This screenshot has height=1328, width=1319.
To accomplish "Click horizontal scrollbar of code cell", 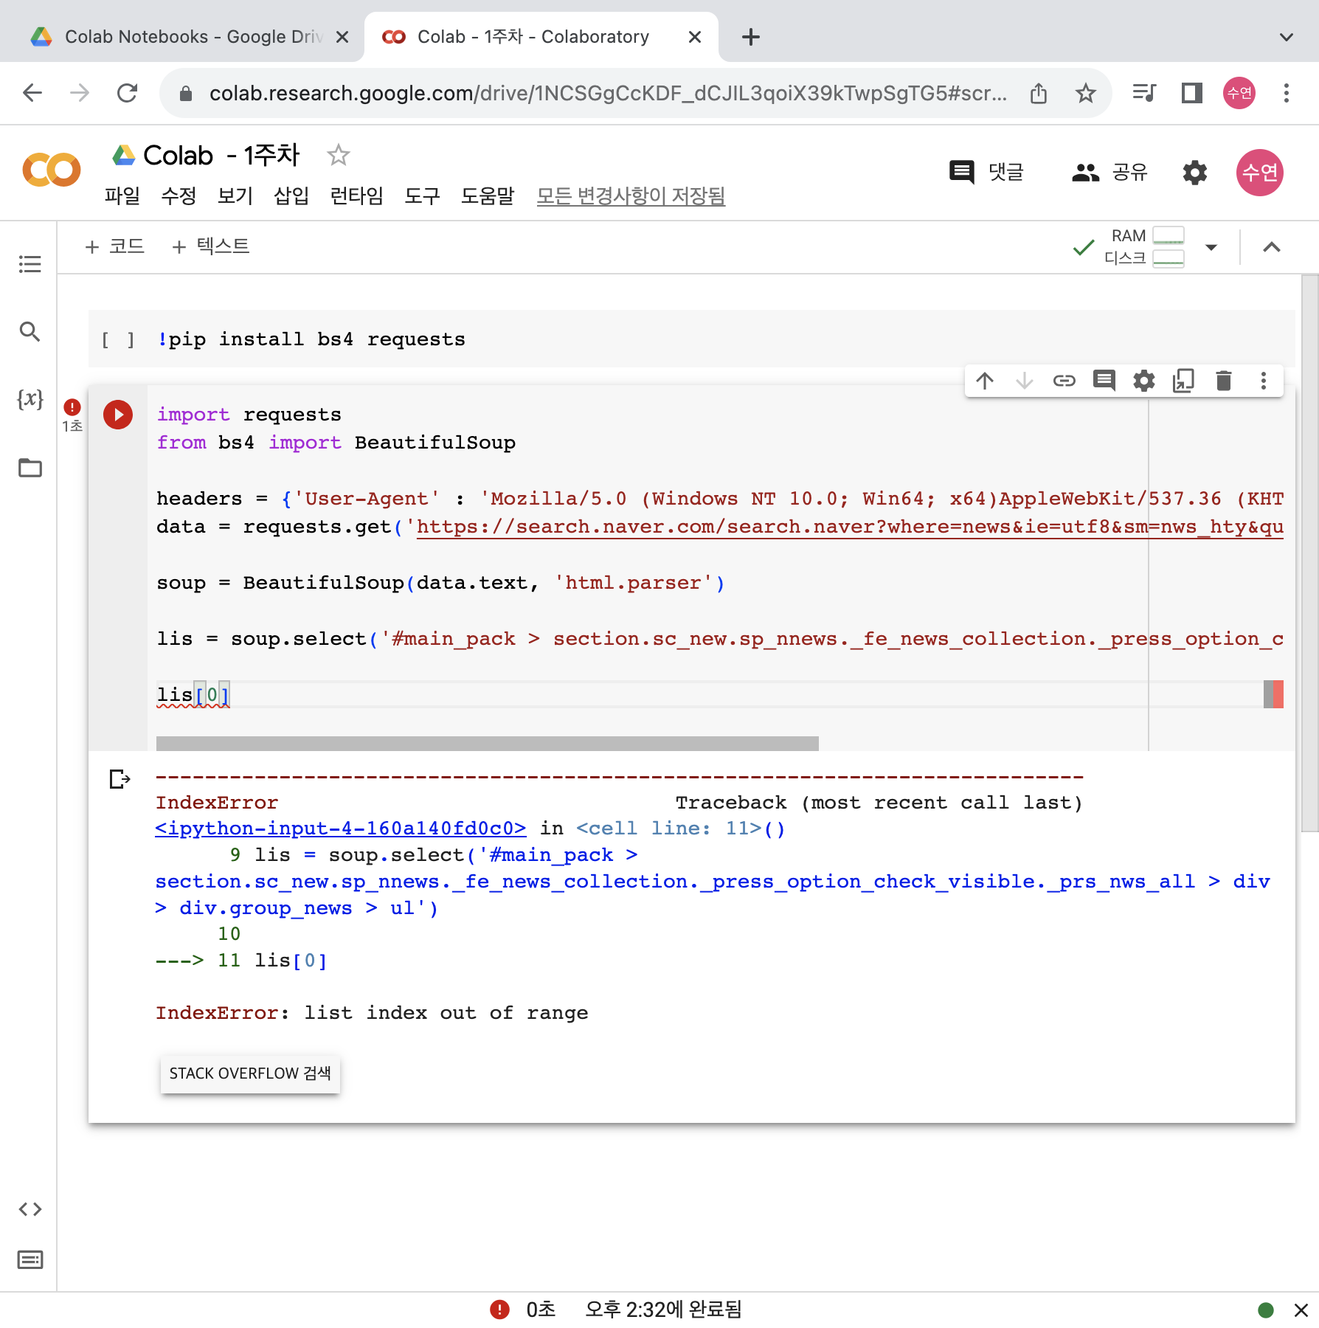I will (488, 743).
